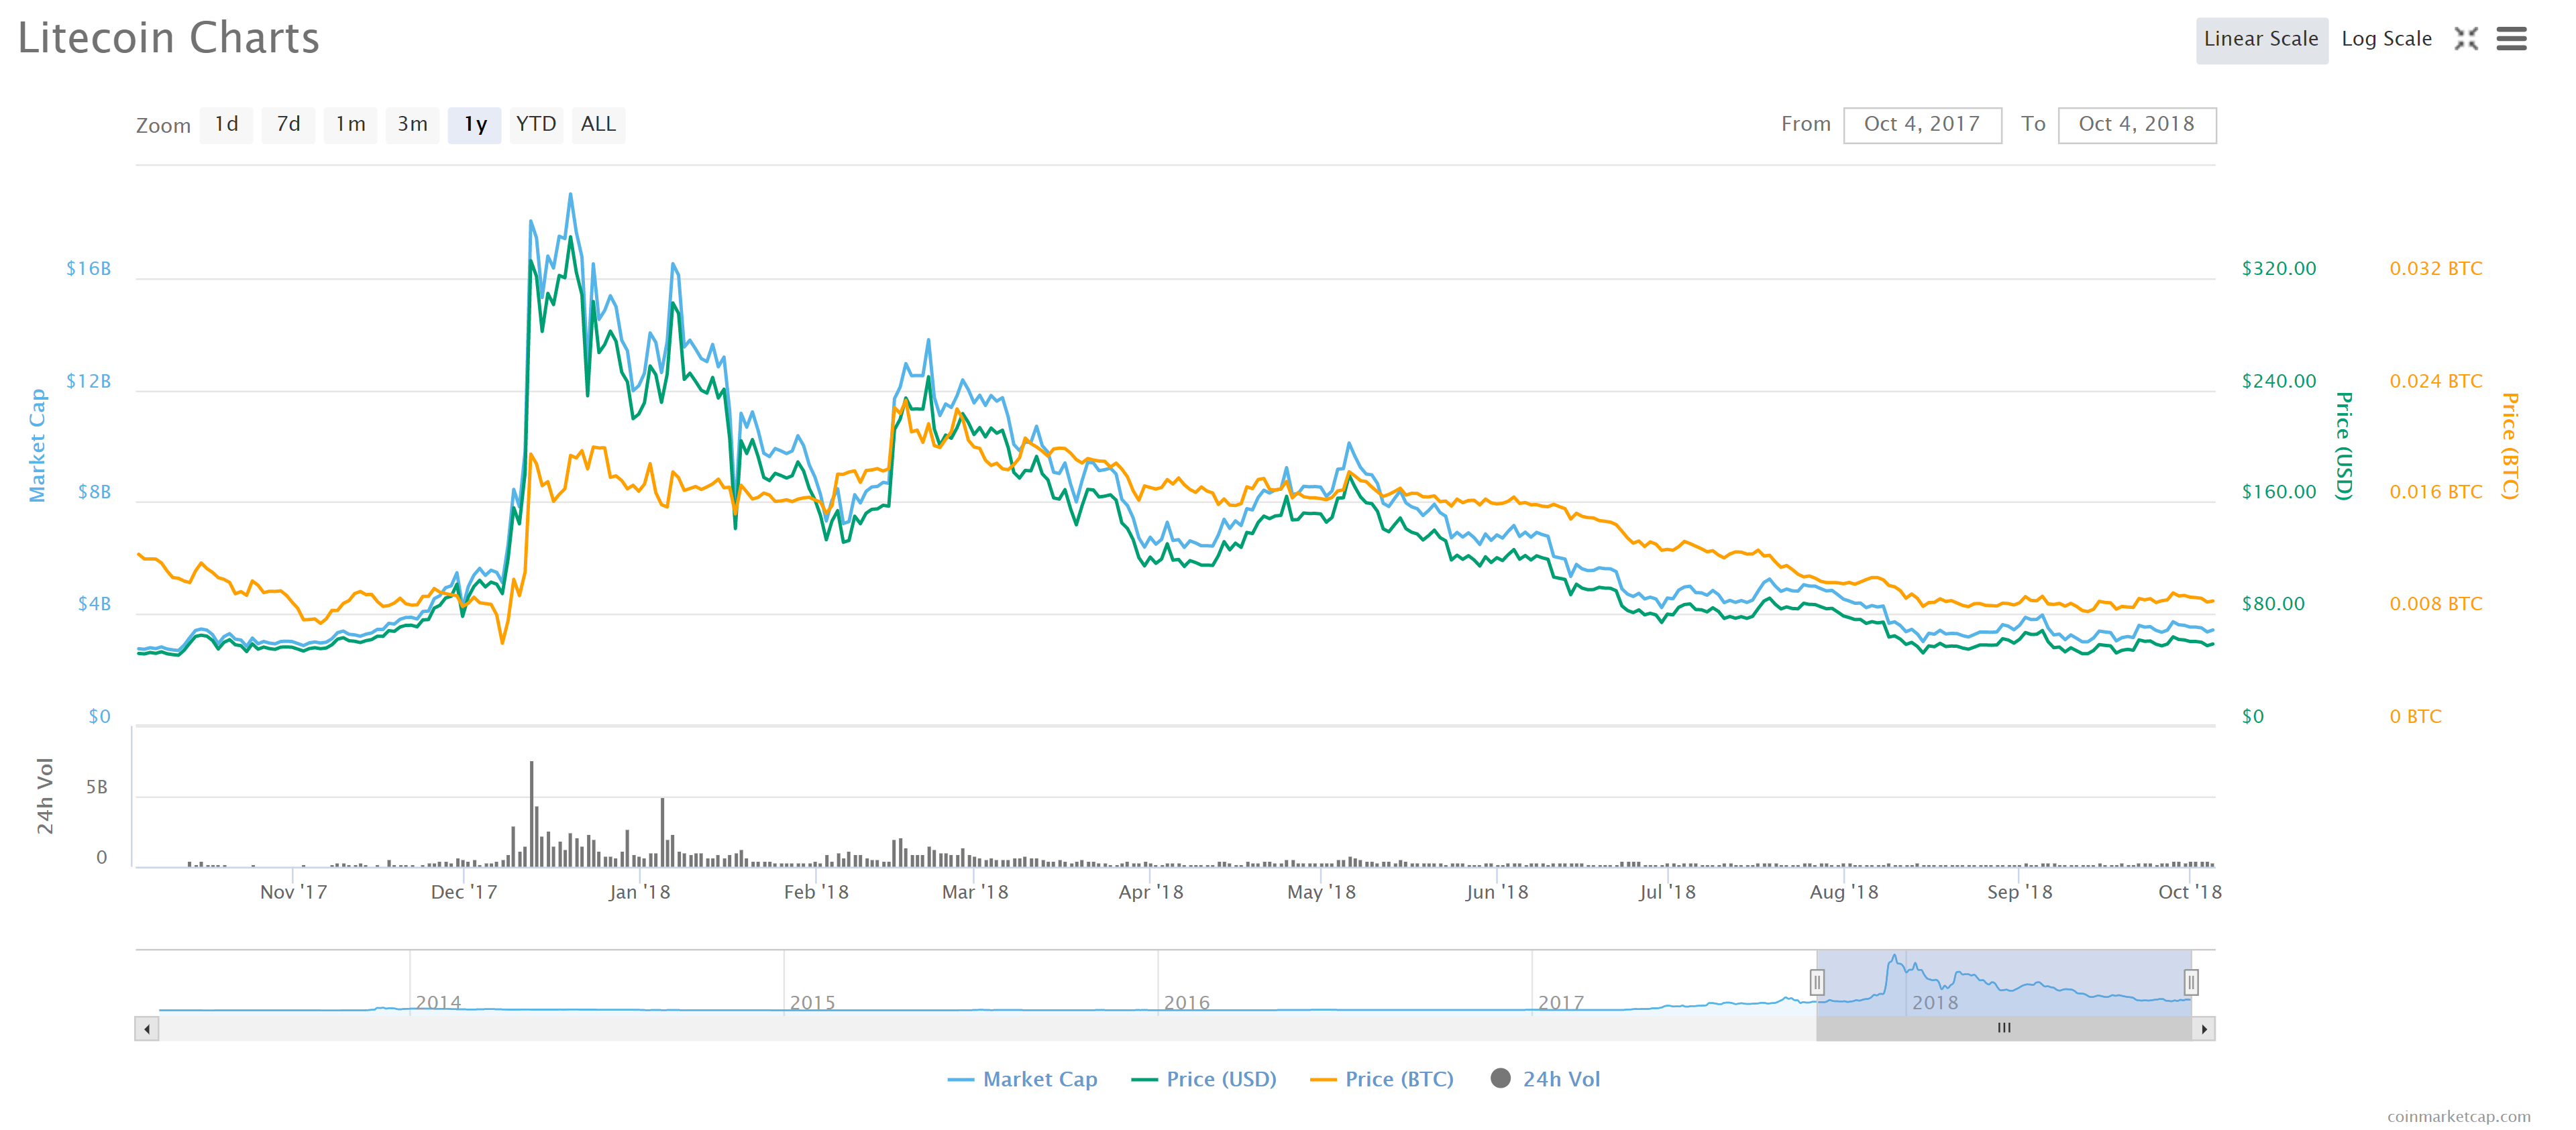Click the Aug '18 x-axis label
Image resolution: width=2576 pixels, height=1130 pixels.
point(1844,892)
